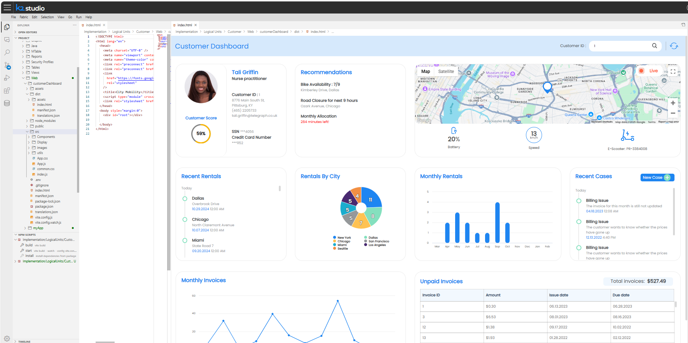Select the Map view toggle
The height and width of the screenshot is (343, 688).
point(426,72)
